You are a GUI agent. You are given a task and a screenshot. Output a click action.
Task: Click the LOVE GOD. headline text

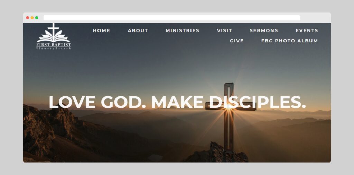(97, 102)
